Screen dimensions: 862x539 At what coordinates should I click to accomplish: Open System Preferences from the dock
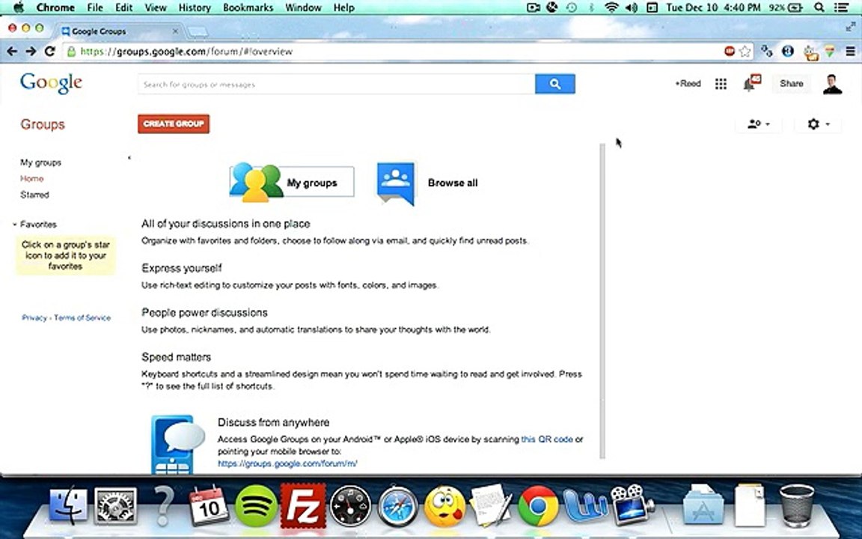point(116,505)
